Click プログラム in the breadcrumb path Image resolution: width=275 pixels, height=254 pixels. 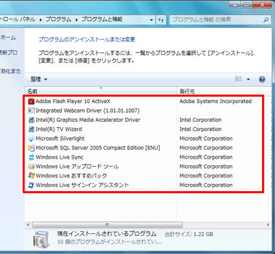[58, 19]
